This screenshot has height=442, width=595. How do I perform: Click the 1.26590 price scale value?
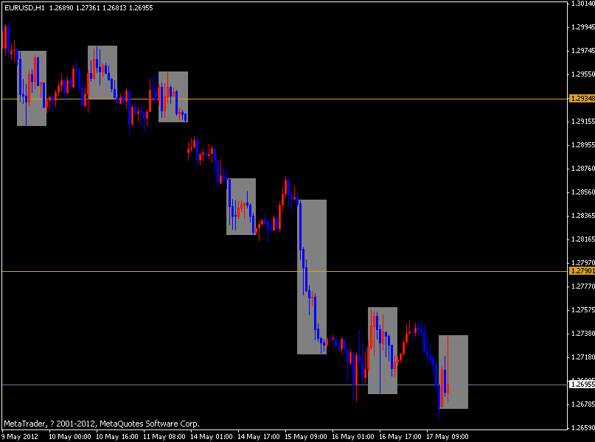click(x=583, y=428)
